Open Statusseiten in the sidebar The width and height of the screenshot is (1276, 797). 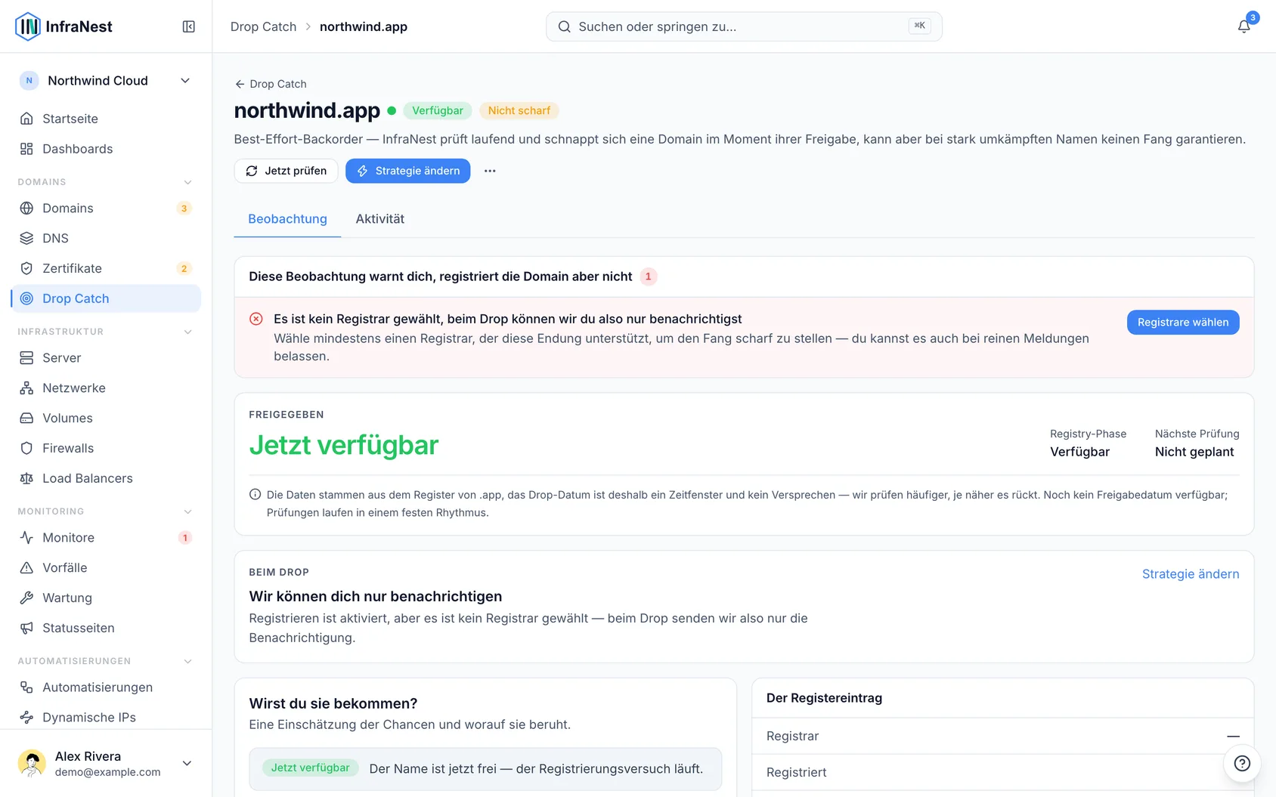(x=106, y=628)
